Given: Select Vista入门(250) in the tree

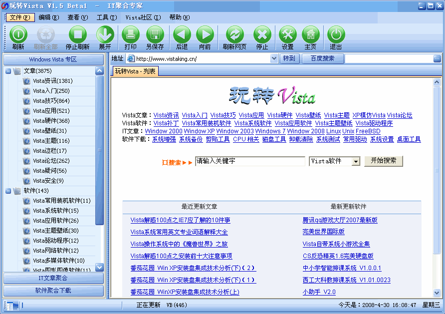Looking at the screenshot, I should (51, 91).
